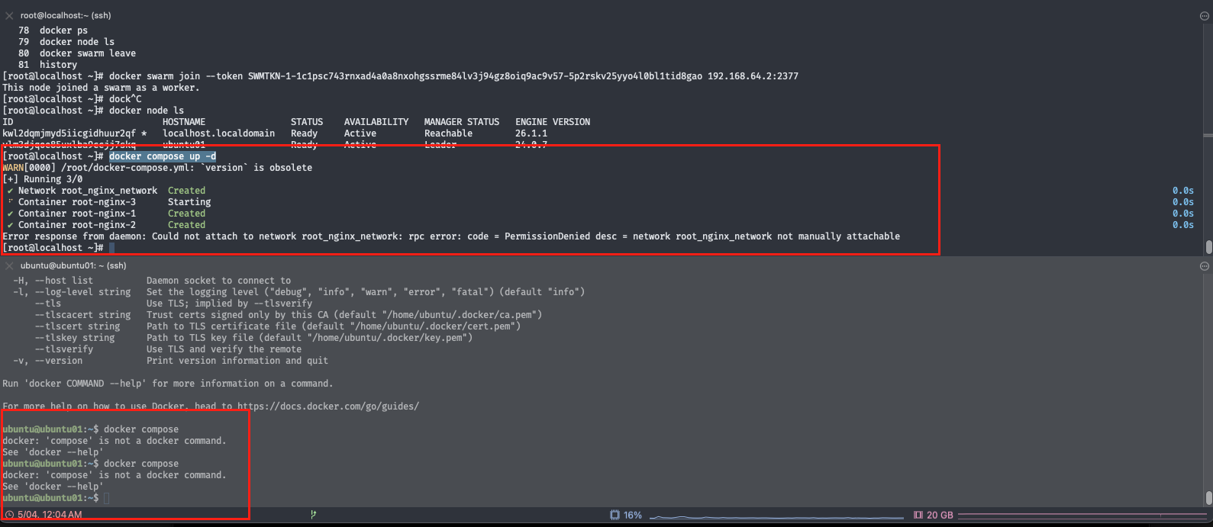Screen dimensions: 1213x527
Task: Click node ID kwl2dqmjmyd5iicgidhuur2qf
Action: (x=69, y=133)
